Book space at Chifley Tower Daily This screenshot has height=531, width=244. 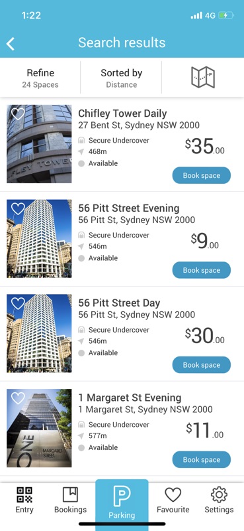[x=202, y=175]
